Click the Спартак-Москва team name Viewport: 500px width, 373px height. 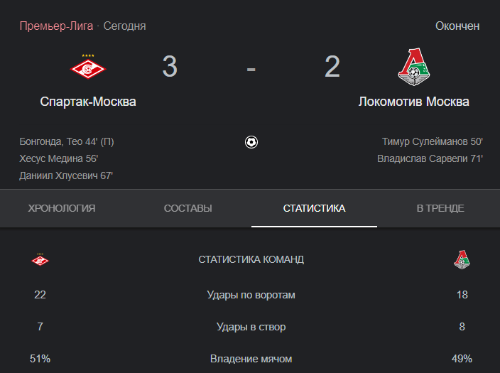(x=88, y=102)
